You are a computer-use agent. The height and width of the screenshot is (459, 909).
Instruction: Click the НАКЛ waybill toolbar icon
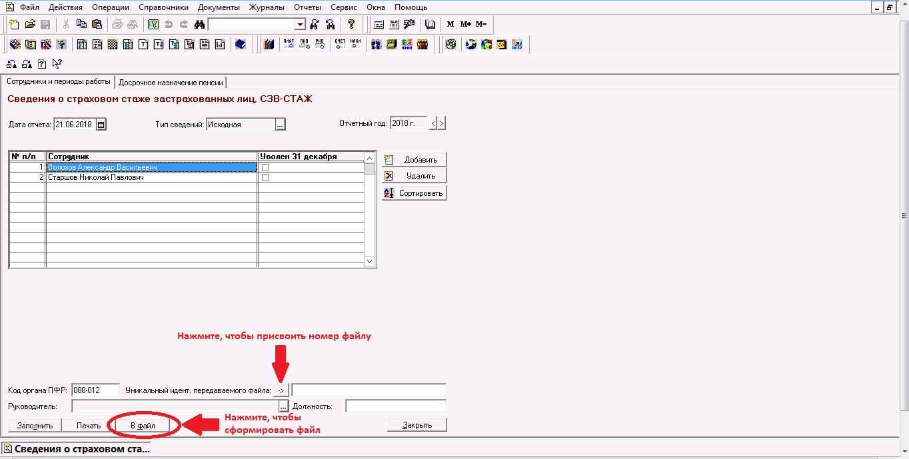pyautogui.click(x=355, y=45)
